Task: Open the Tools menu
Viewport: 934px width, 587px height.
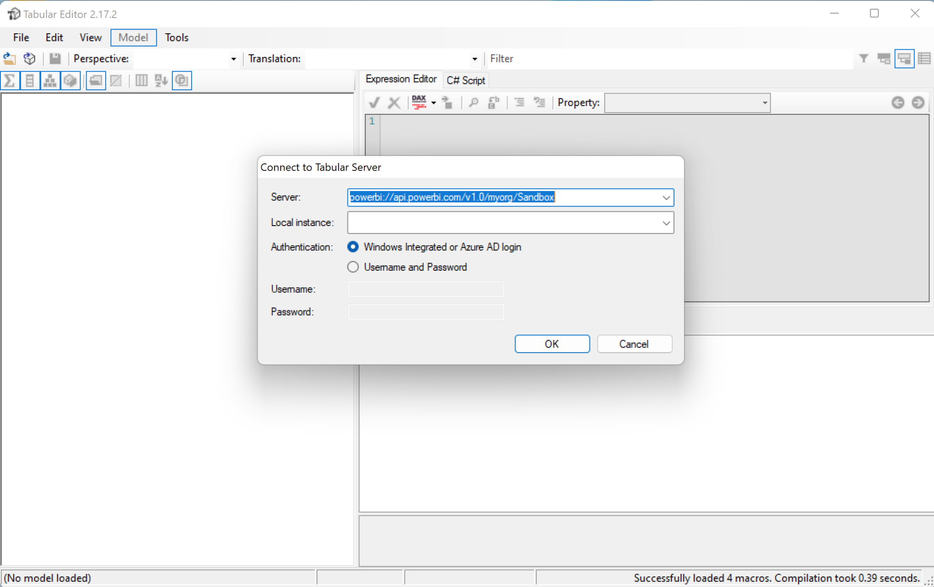Action: click(x=176, y=37)
